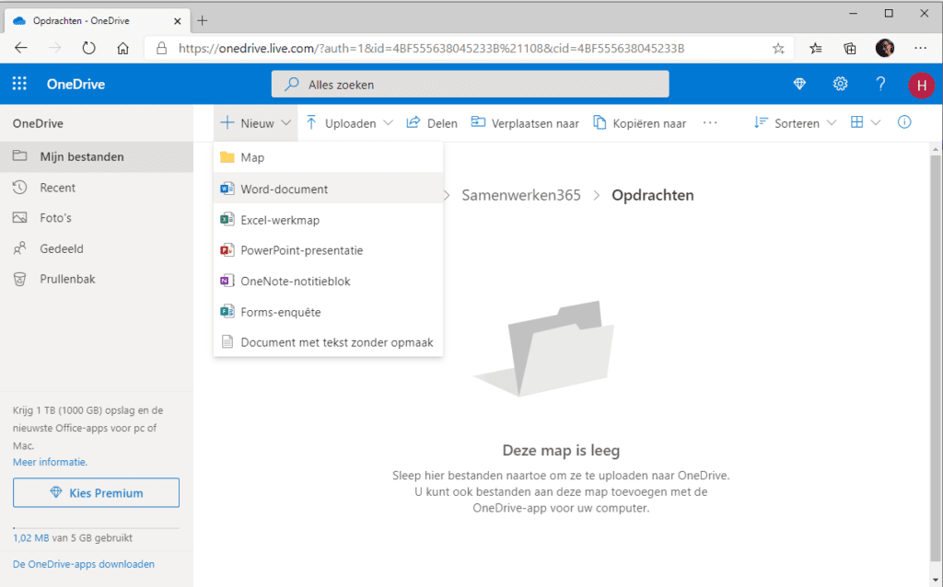Open the Premium diamond icon in header

[x=799, y=84]
